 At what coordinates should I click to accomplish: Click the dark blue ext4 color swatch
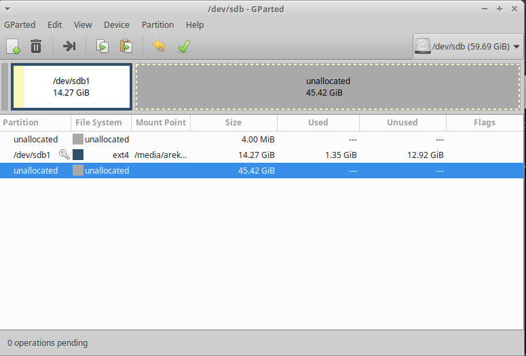(x=78, y=155)
